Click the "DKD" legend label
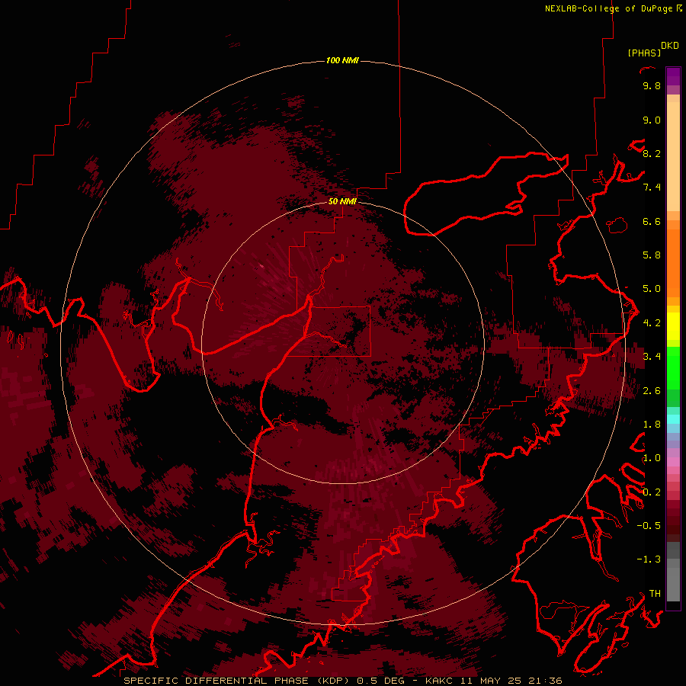Screen dimensions: 686x686 point(670,46)
